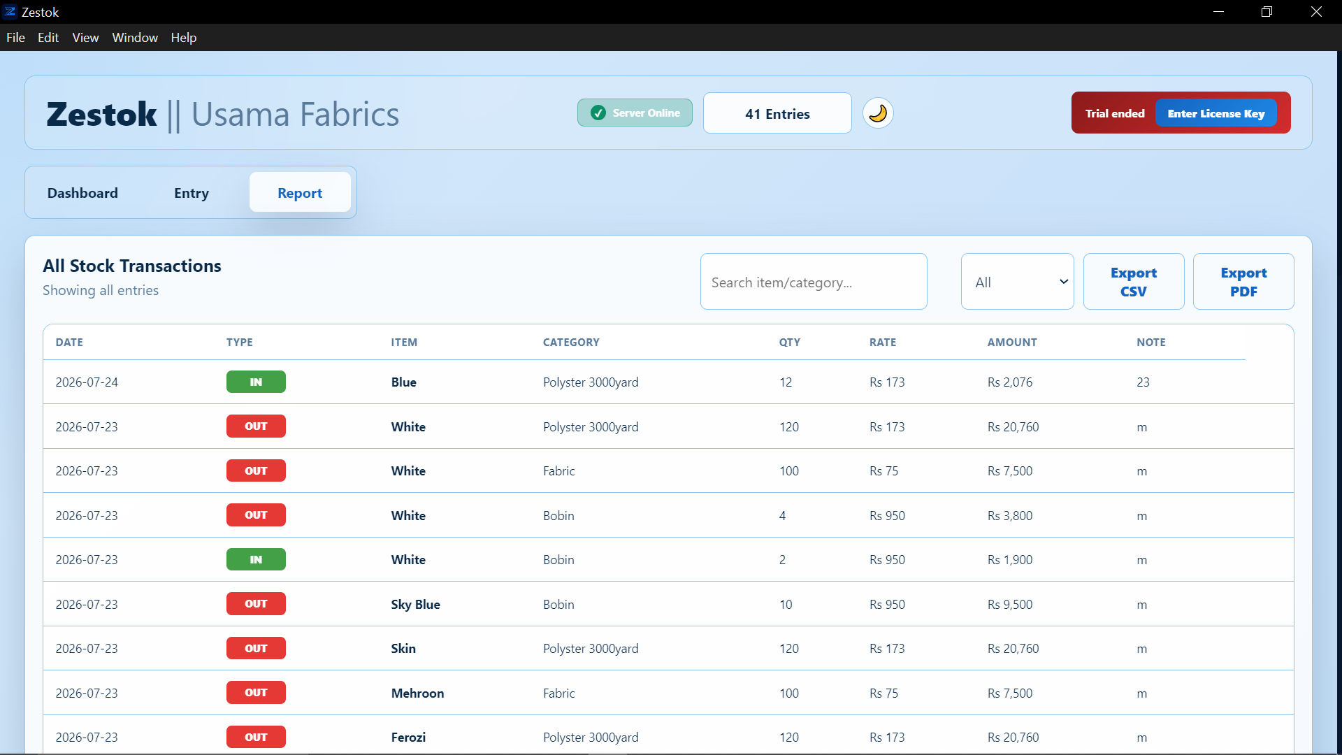
Task: Click the ITEM column header
Action: [404, 343]
